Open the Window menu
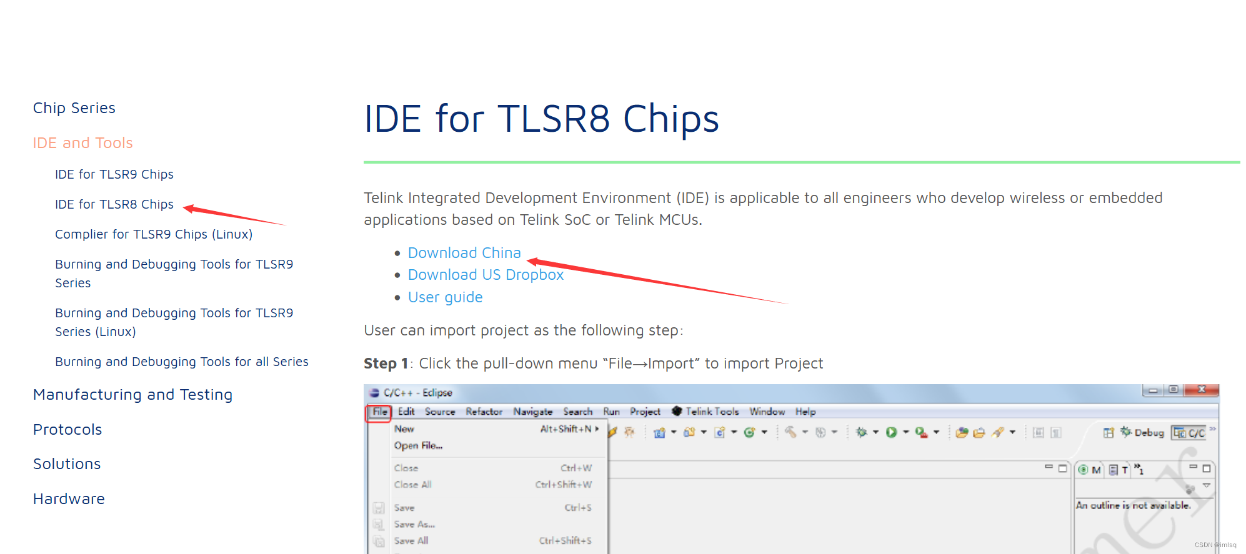This screenshot has height=554, width=1246. (x=767, y=412)
